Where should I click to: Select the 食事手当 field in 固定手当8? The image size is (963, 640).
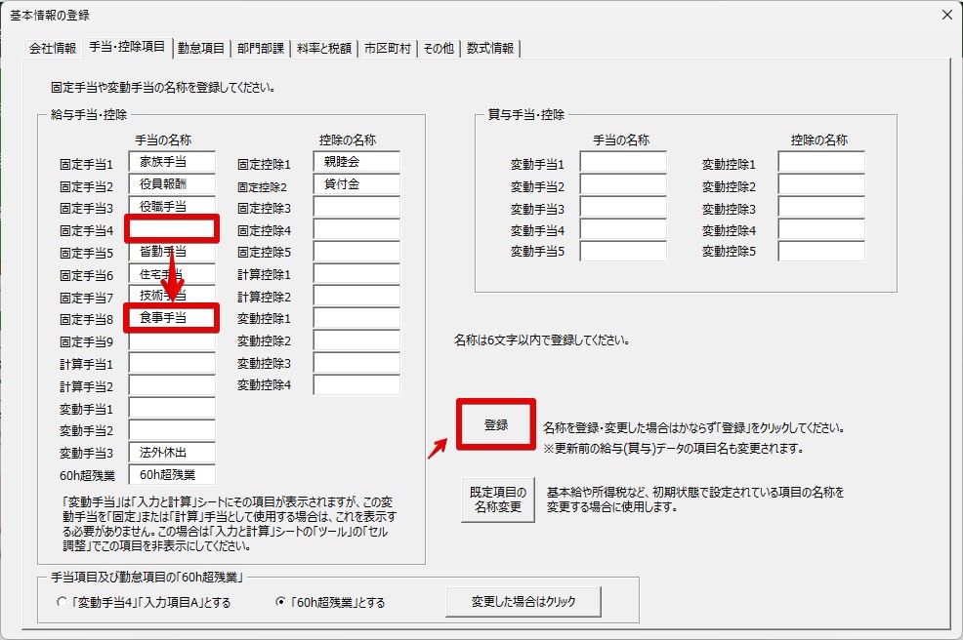(172, 317)
